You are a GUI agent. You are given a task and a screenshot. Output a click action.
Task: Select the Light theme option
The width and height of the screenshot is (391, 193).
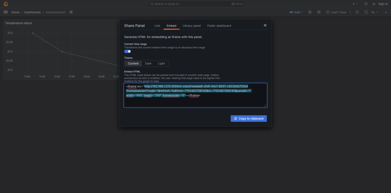tap(162, 63)
